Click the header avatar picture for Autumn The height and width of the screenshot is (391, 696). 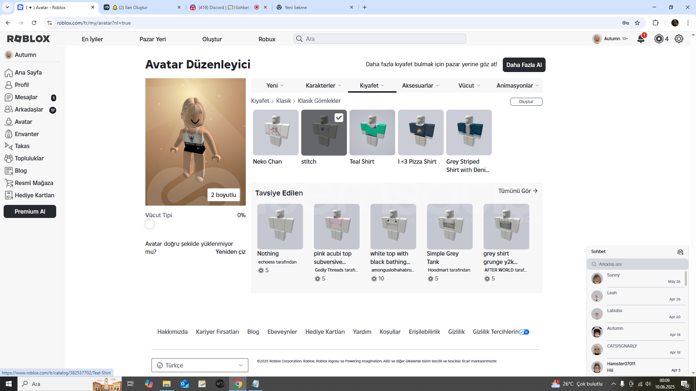(x=597, y=39)
